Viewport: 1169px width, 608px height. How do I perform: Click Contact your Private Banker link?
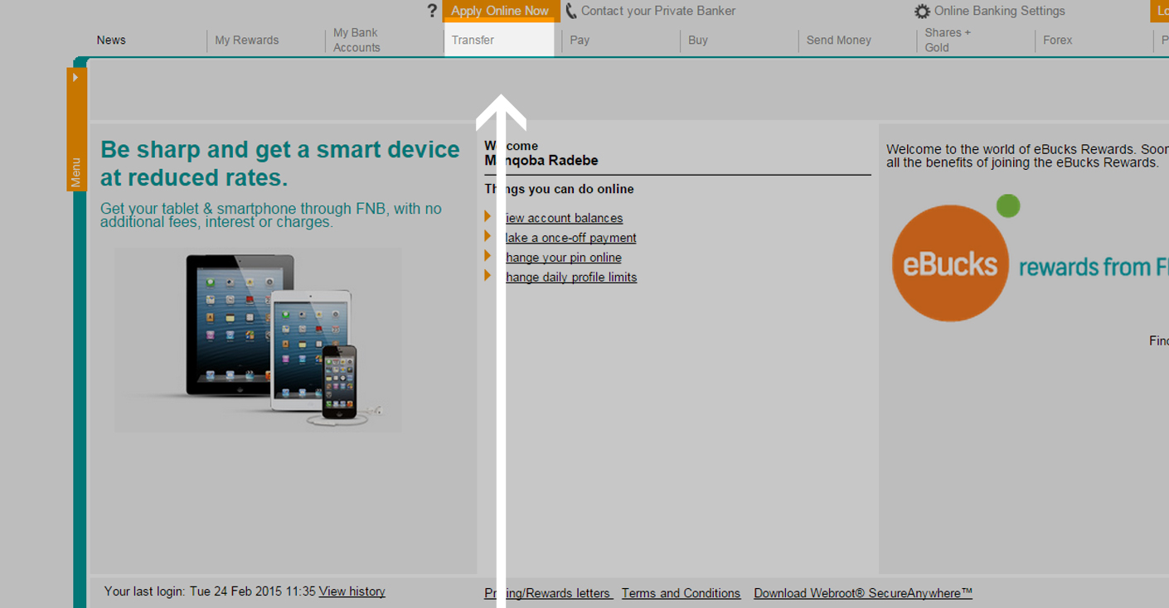tap(658, 11)
